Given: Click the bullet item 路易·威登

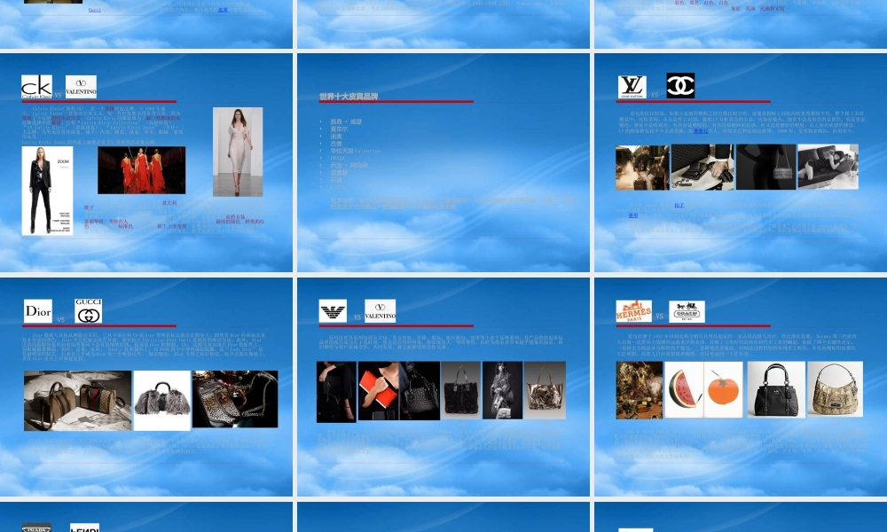Looking at the screenshot, I should [346, 121].
